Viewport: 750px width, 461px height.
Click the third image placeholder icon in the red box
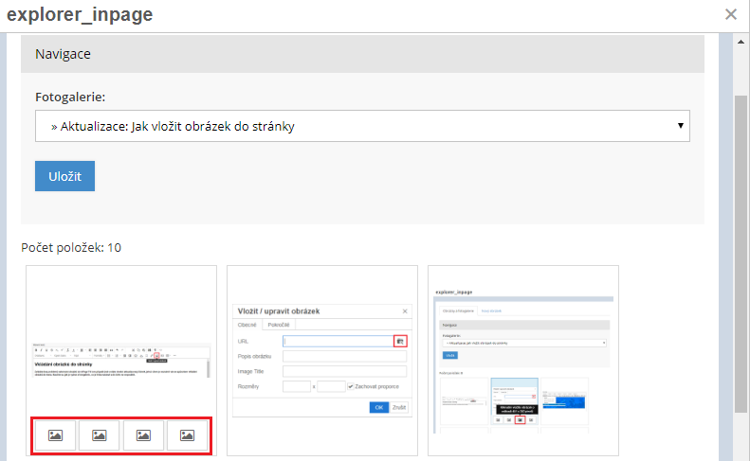point(143,435)
